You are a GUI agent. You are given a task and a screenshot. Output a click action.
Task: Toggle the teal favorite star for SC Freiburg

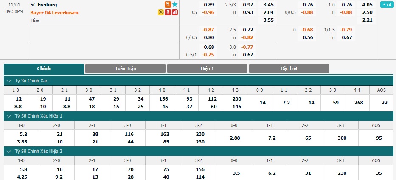175,4
